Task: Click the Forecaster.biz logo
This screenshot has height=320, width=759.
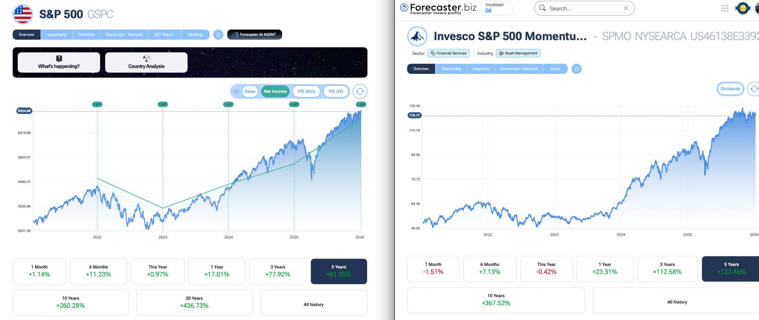Action: click(x=438, y=8)
